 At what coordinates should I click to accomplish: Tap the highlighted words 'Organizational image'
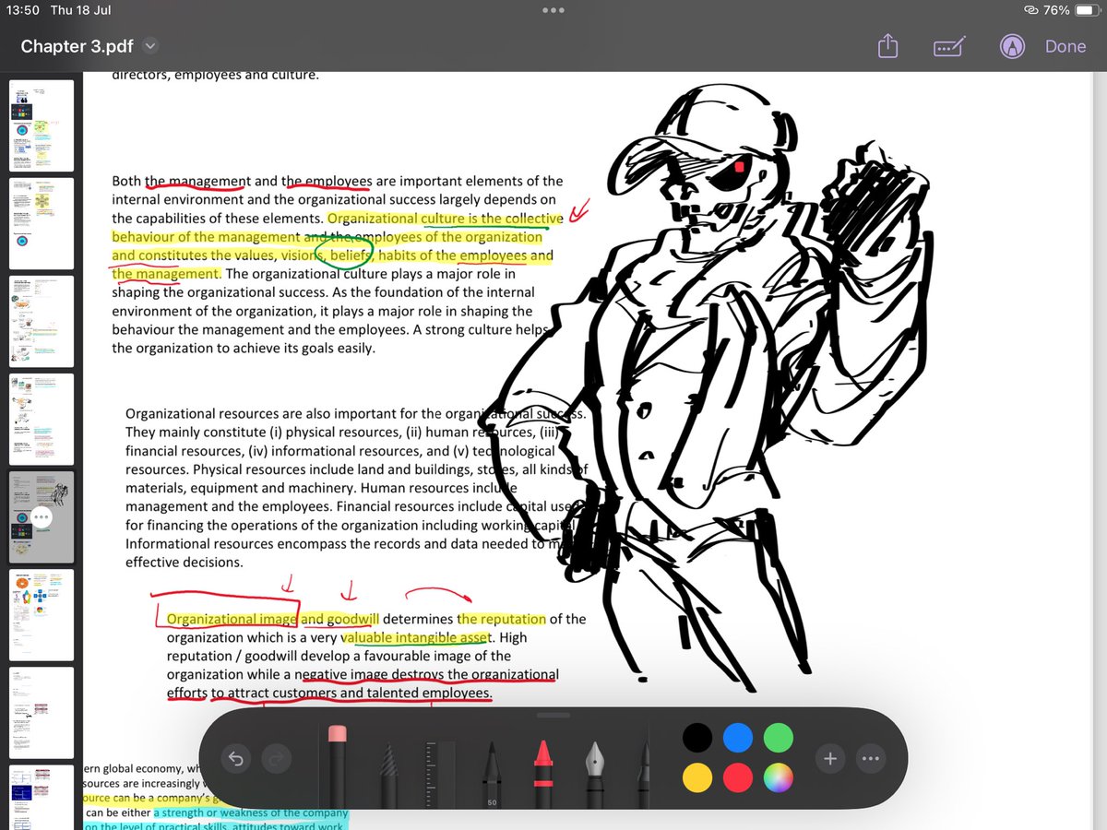(232, 619)
